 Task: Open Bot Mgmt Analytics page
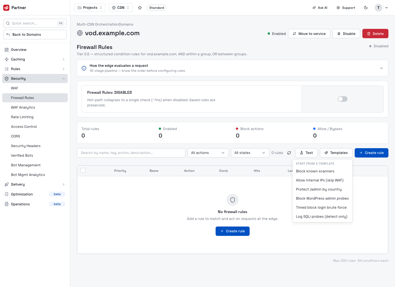[x=35, y=175]
